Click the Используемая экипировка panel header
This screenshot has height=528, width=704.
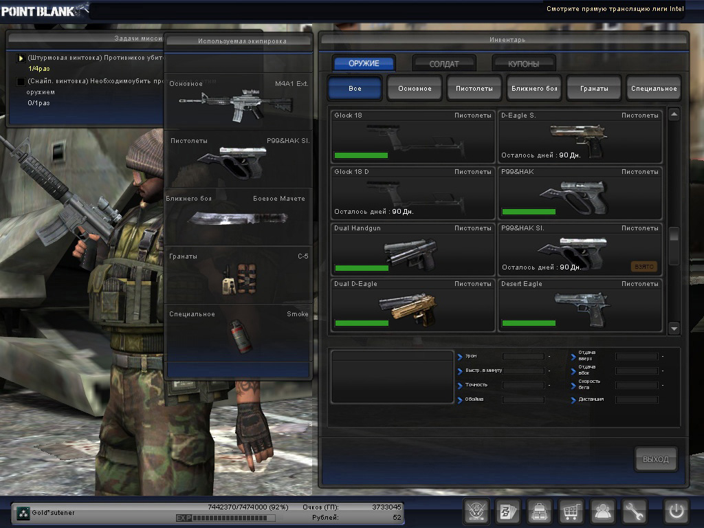tap(239, 41)
